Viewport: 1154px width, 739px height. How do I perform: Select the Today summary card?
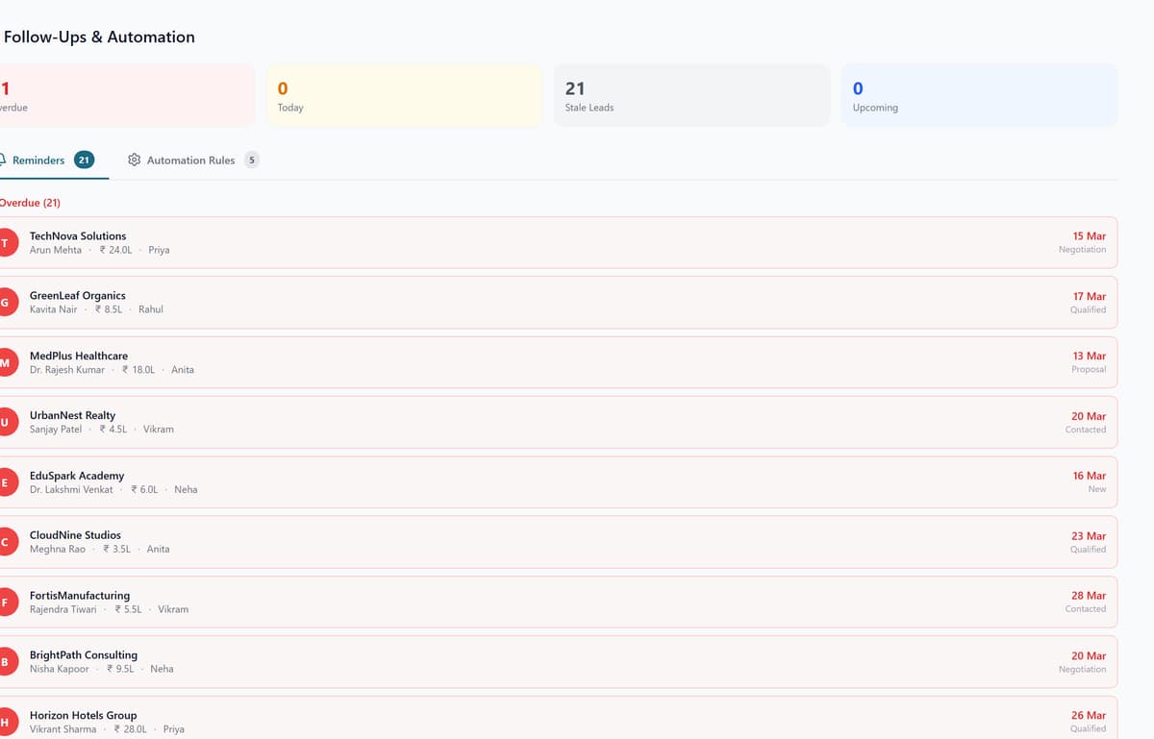click(404, 95)
